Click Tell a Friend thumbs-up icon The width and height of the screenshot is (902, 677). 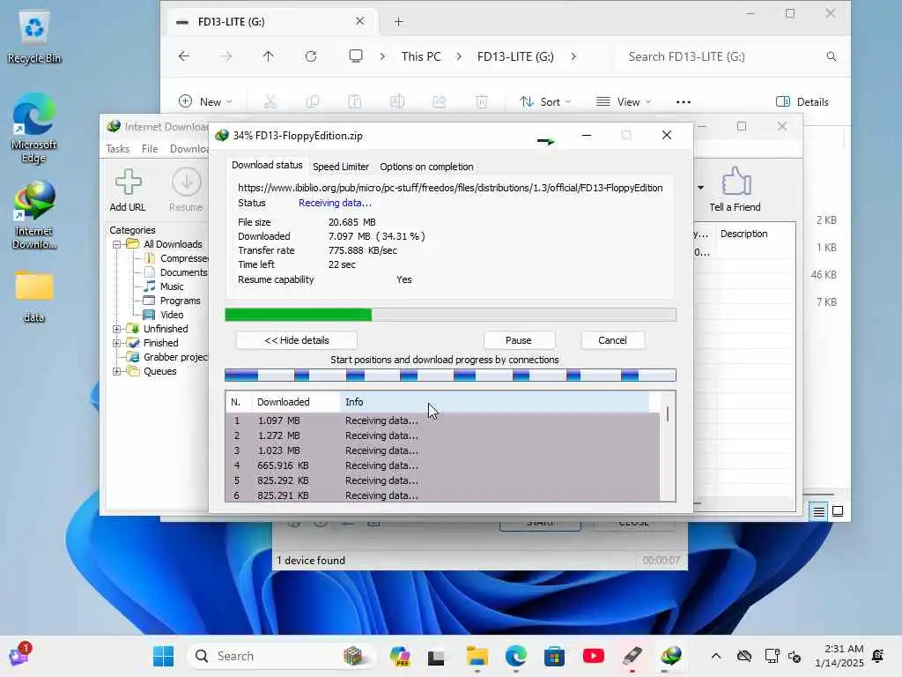736,182
